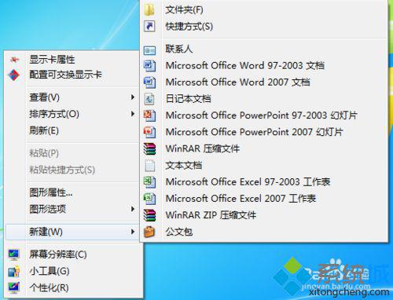393x300 pixels.
Task: Click the monitor icon beside 屏幕分辨率(C)
Action: tap(13, 254)
